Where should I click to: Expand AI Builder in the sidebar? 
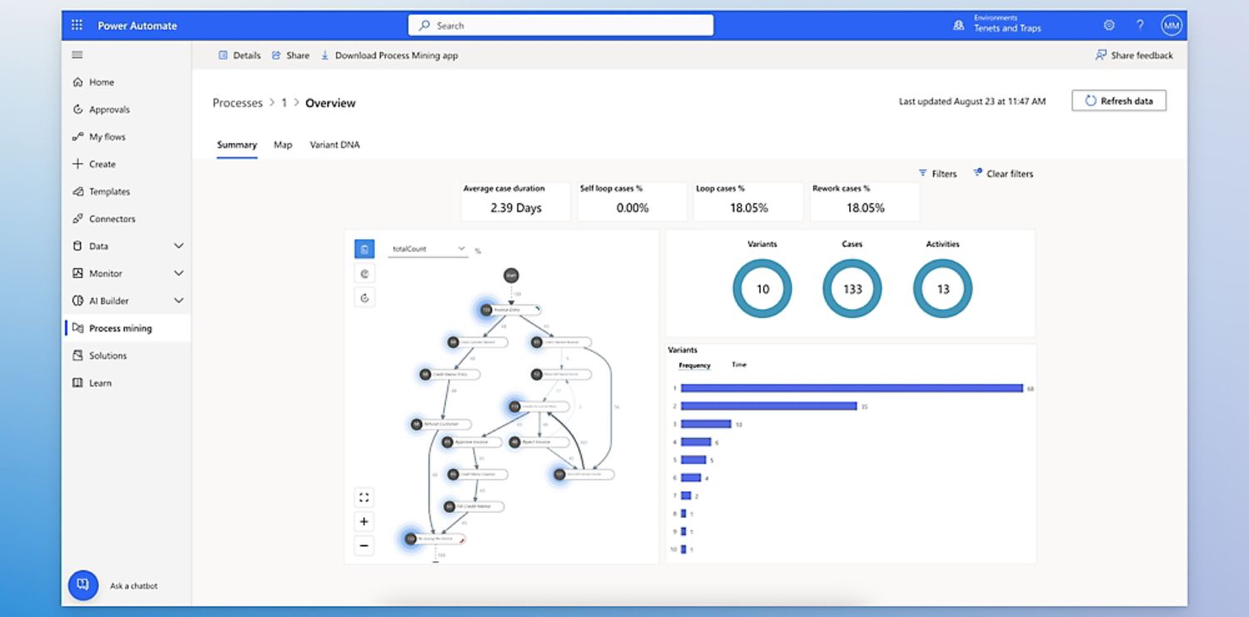[178, 301]
